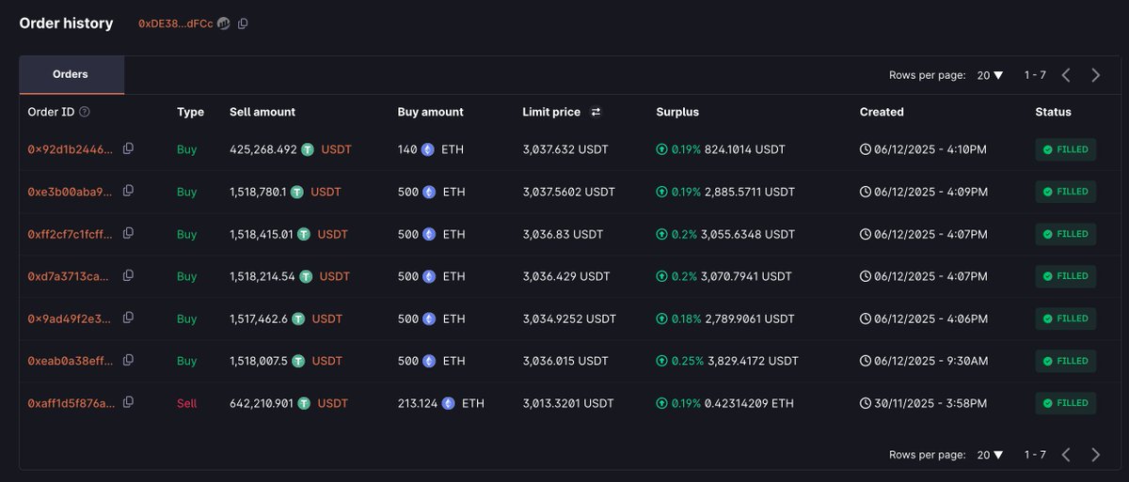The image size is (1129, 482).
Task: Open order 0x9ad49f2e3 details link
Action: (x=71, y=319)
